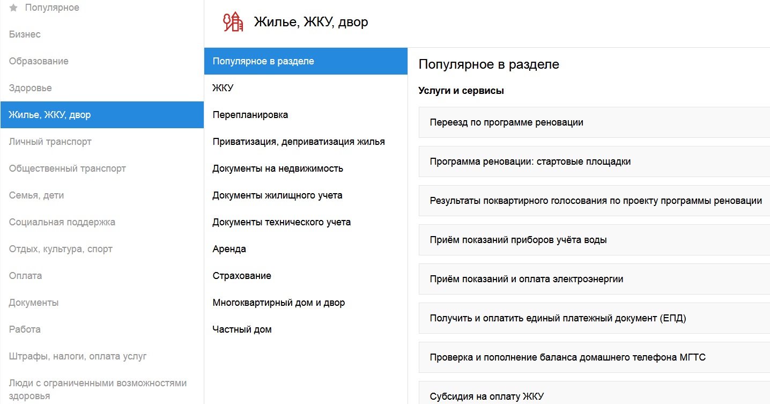
Task: Open the Бизнес category
Action: click(x=25, y=34)
